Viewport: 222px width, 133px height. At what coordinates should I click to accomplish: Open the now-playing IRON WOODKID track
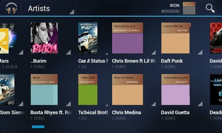click(170, 8)
